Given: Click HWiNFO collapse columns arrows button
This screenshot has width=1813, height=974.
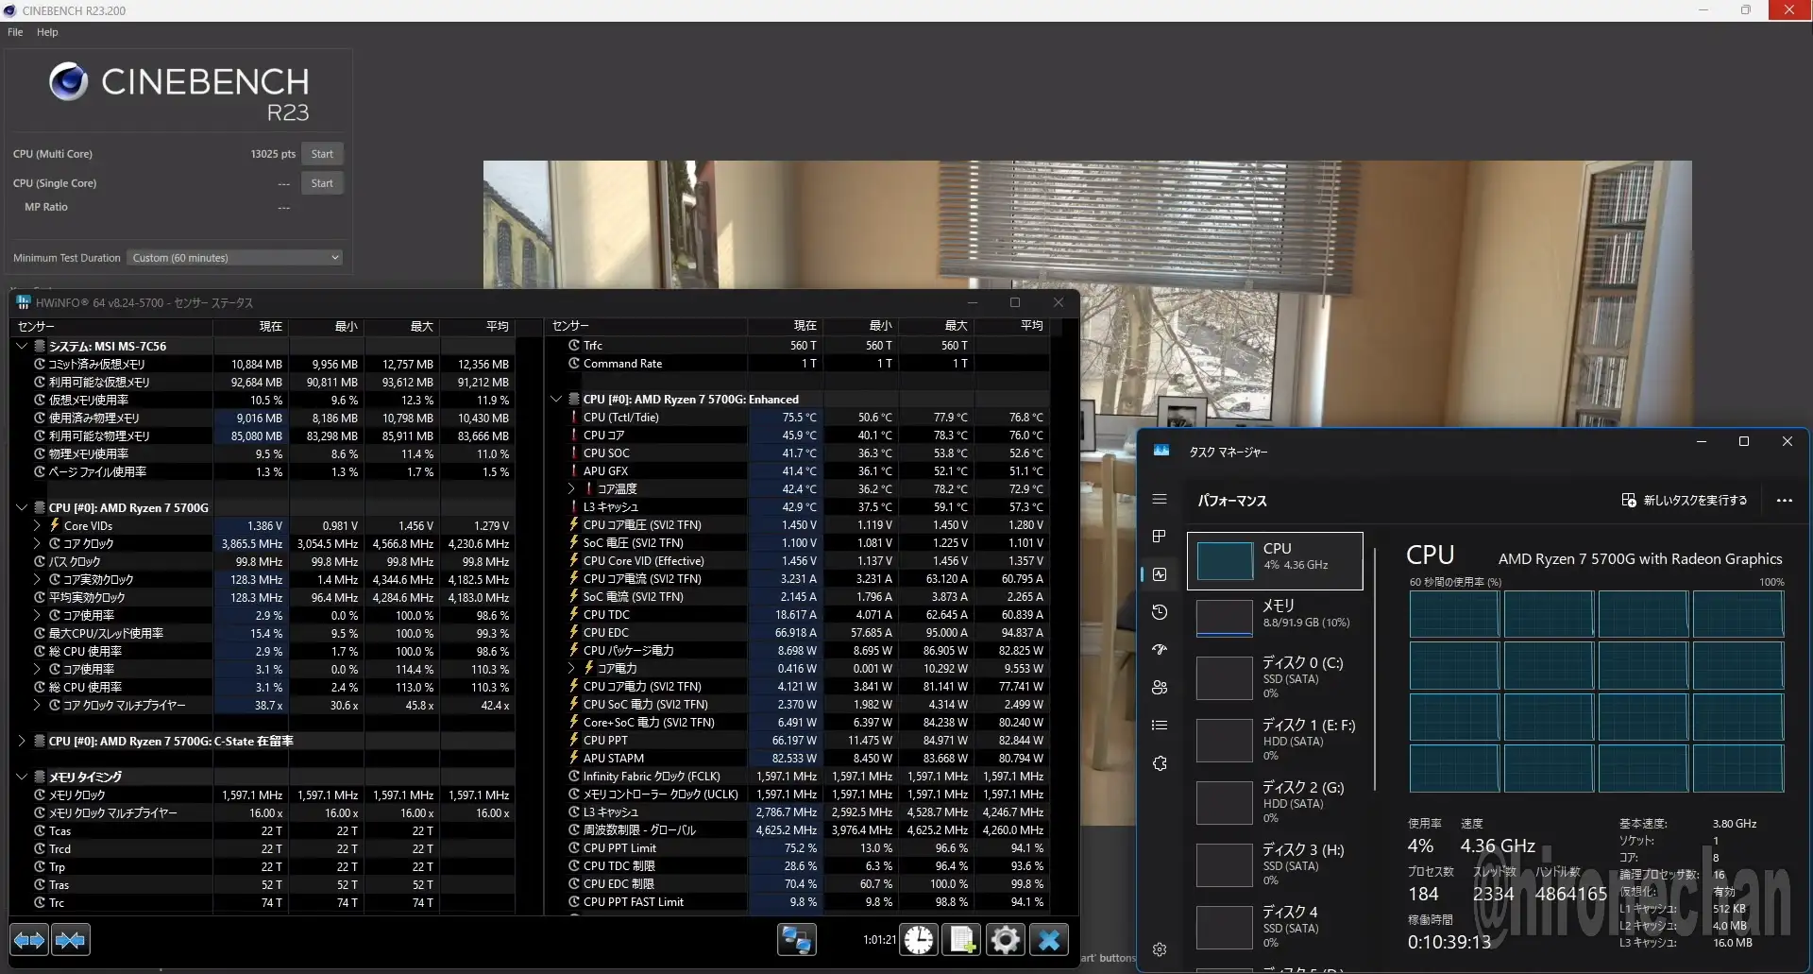Looking at the screenshot, I should pos(71,940).
